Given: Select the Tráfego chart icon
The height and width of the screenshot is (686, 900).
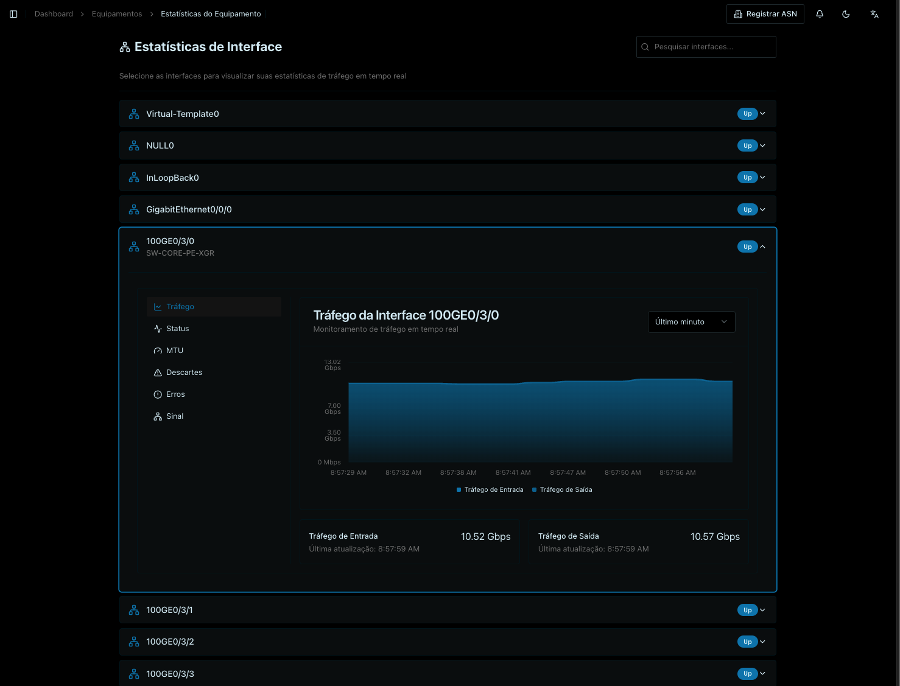Looking at the screenshot, I should (x=158, y=306).
